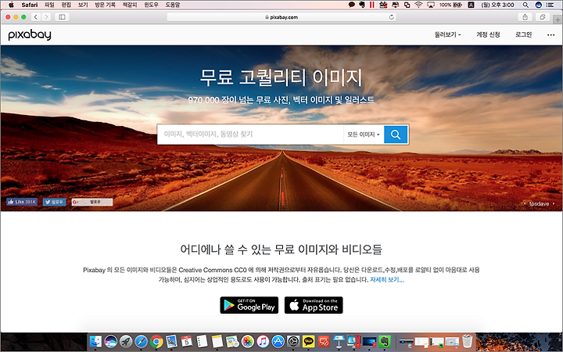Open the 편집 menu
The width and height of the screenshot is (563, 352).
pos(66,5)
